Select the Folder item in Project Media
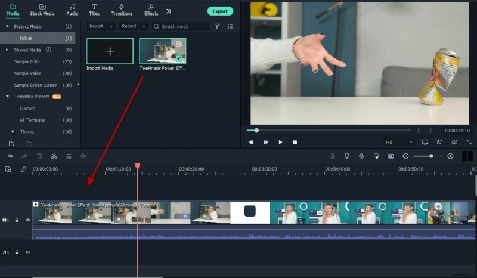 tap(38, 38)
